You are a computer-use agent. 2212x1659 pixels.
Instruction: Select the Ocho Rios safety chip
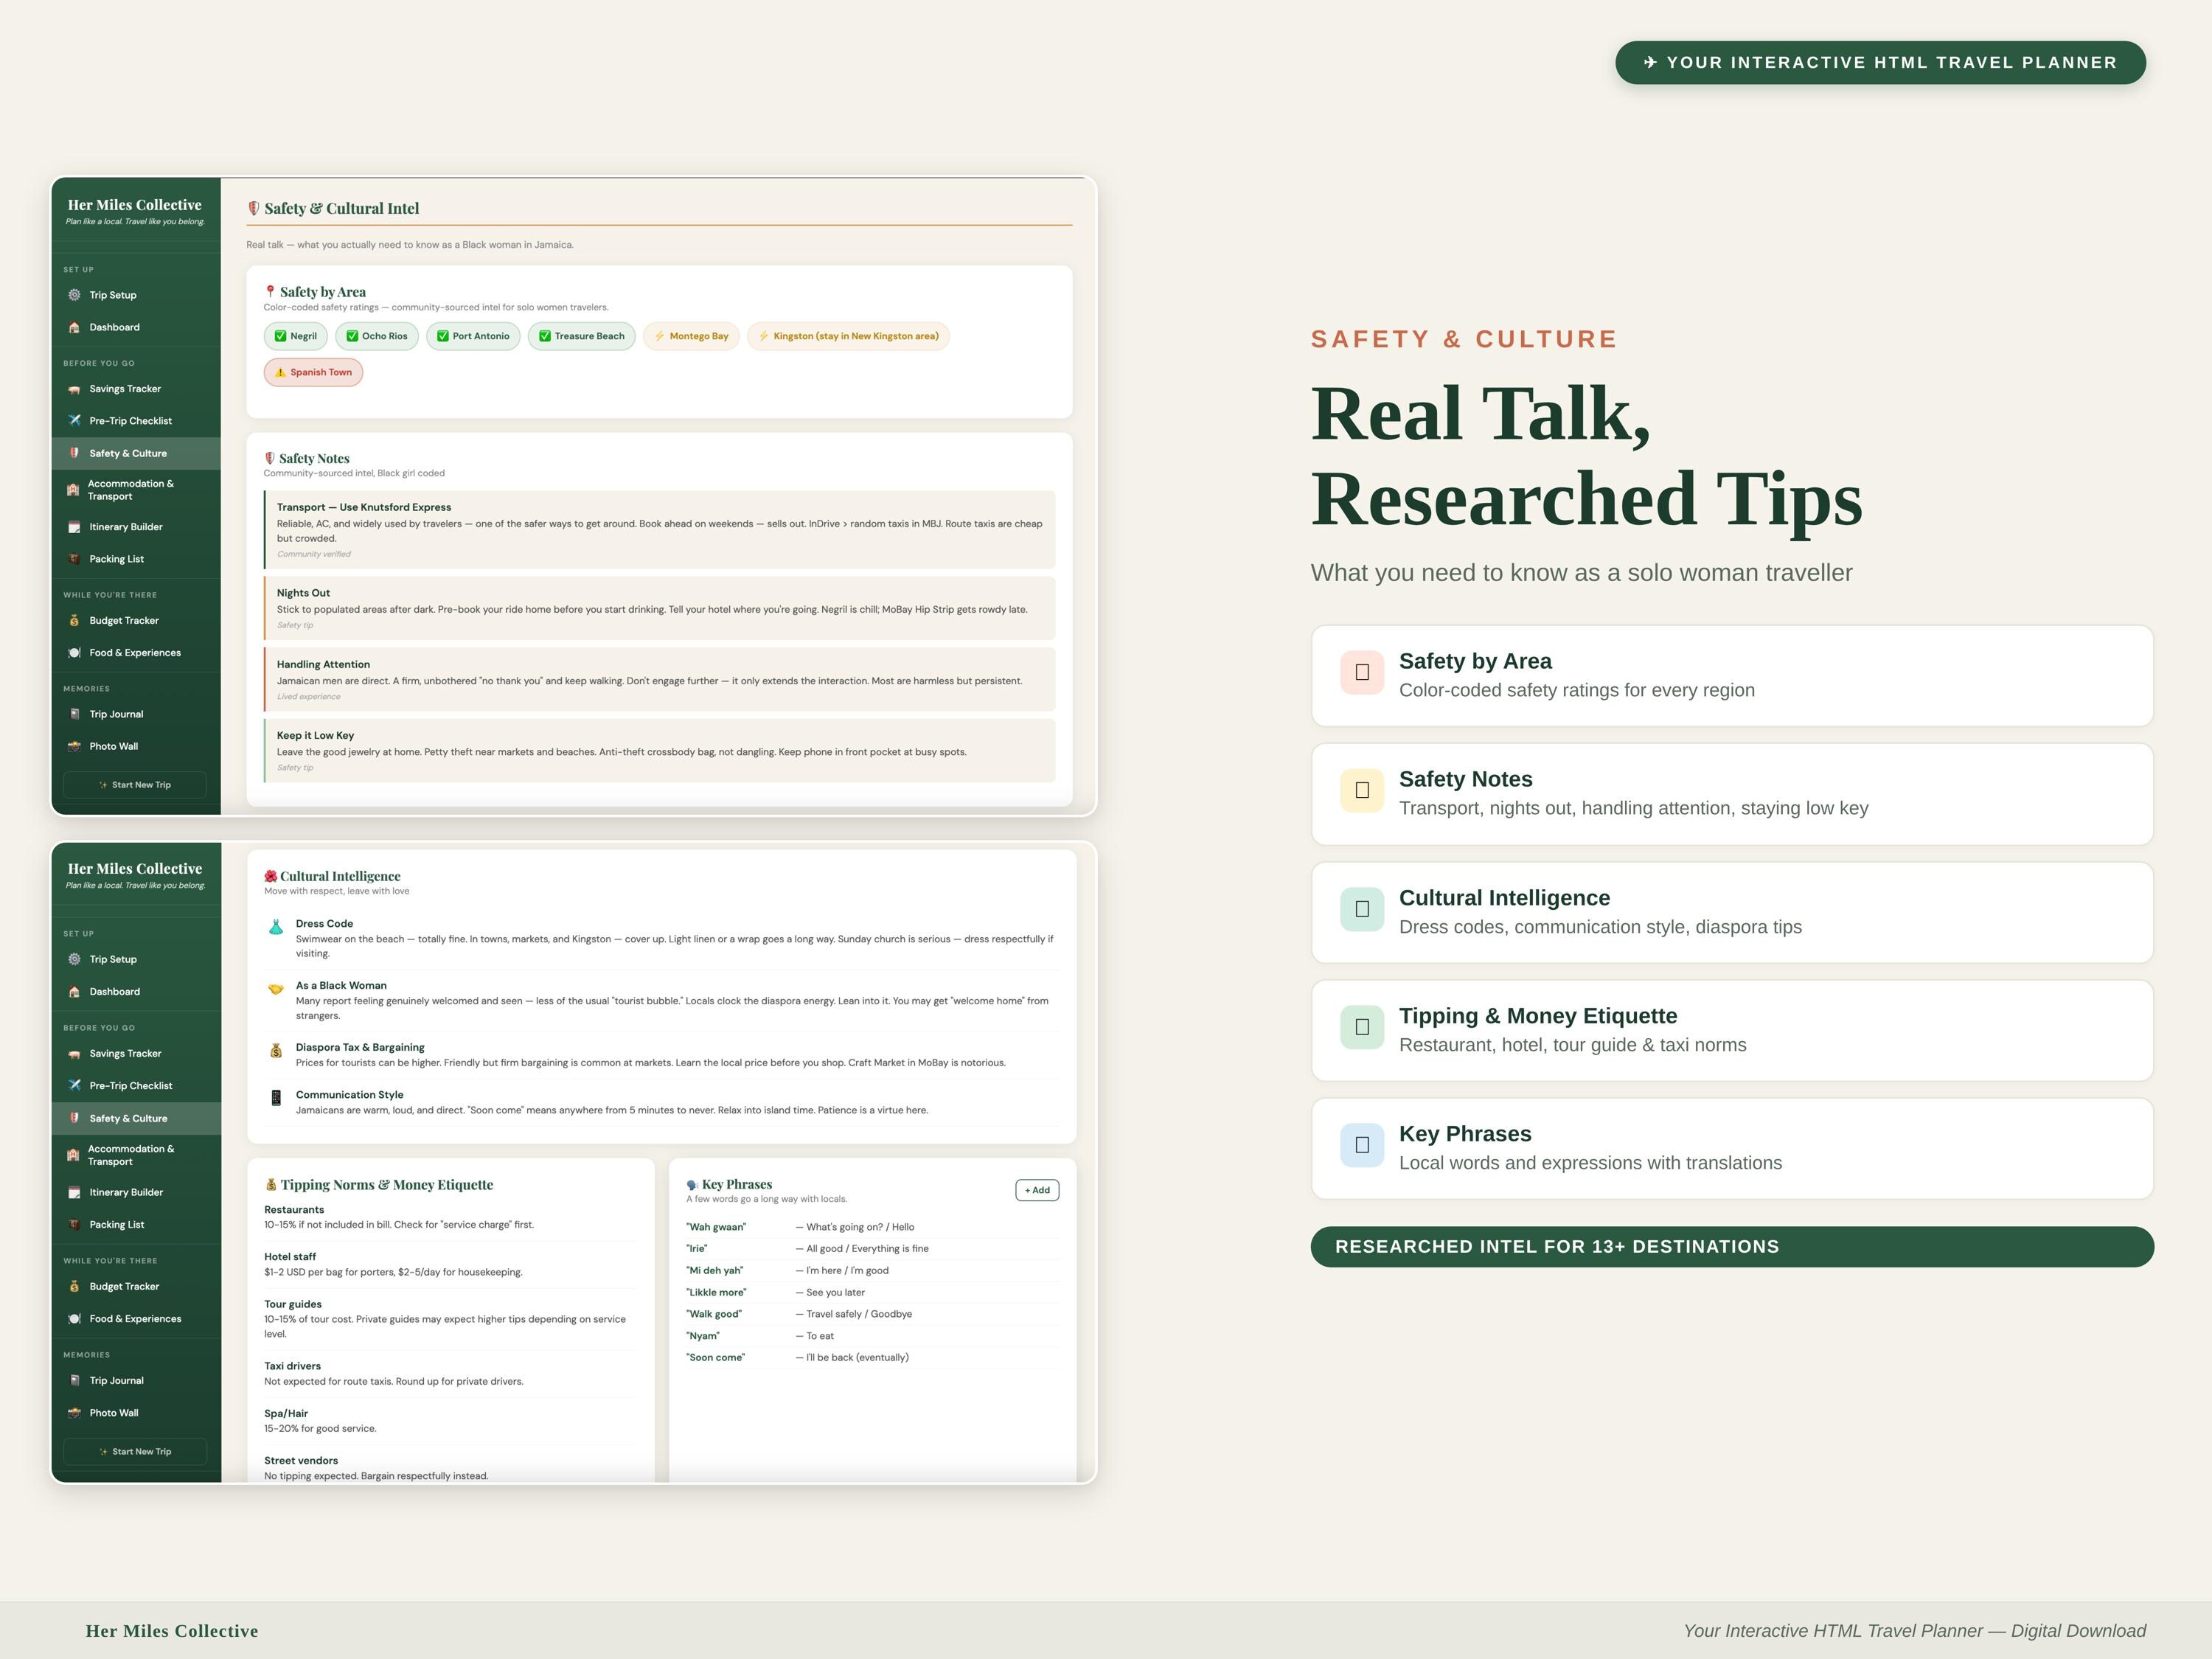[377, 336]
